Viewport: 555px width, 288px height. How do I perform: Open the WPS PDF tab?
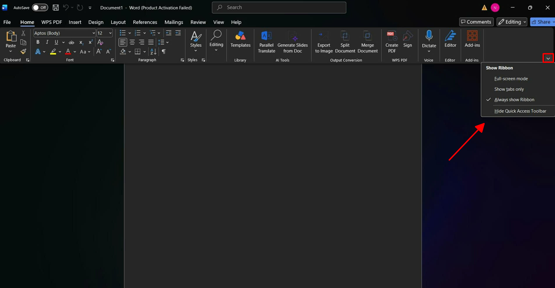(52, 22)
